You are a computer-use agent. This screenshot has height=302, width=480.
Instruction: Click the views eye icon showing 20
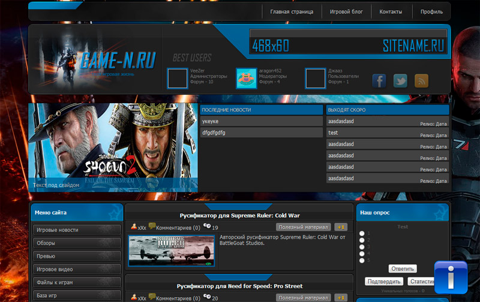click(x=207, y=296)
